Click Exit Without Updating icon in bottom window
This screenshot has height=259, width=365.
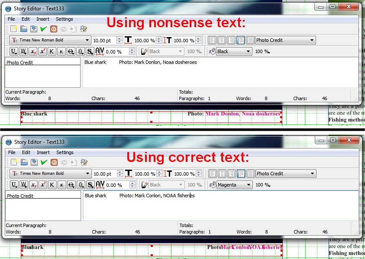tap(54, 162)
